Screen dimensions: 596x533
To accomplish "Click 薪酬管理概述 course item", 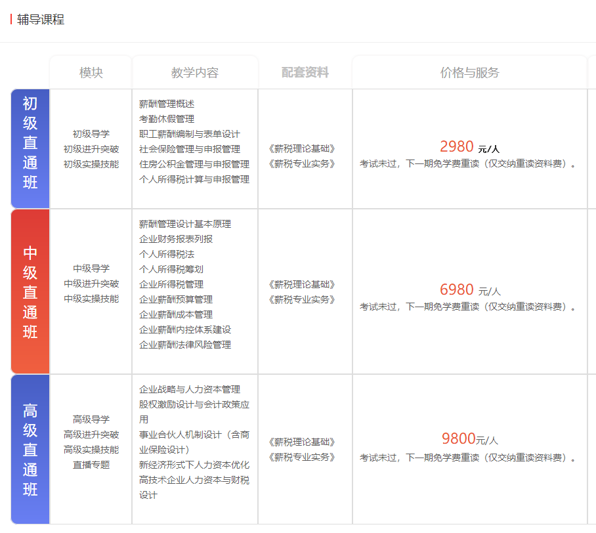I will [167, 104].
